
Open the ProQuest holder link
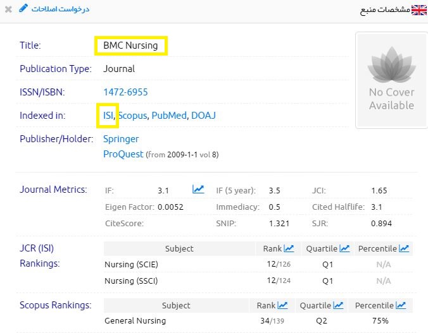[x=123, y=154]
